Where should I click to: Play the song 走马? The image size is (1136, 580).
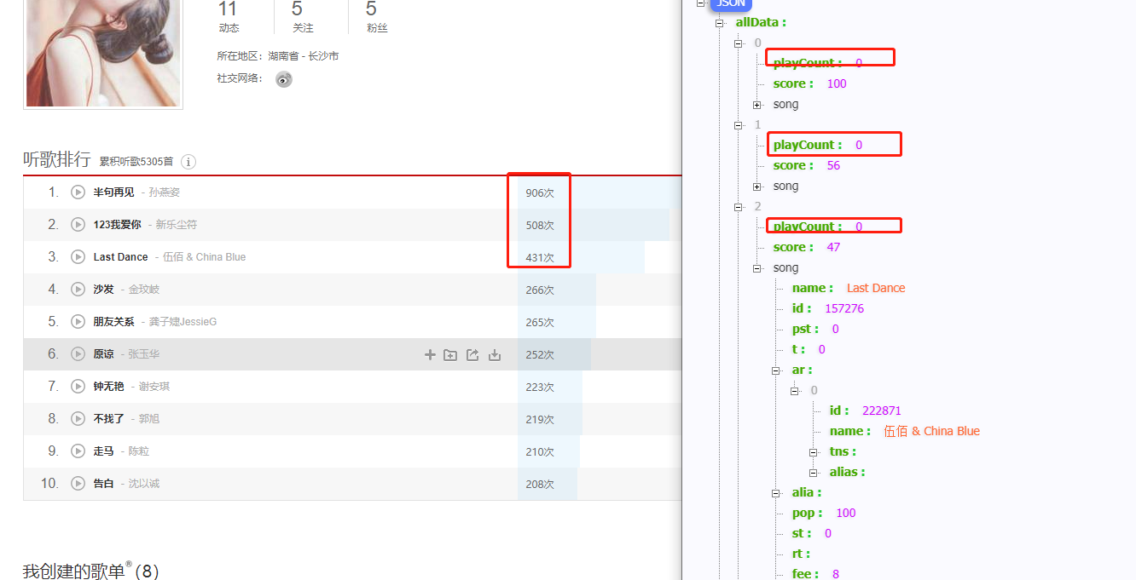coord(78,451)
